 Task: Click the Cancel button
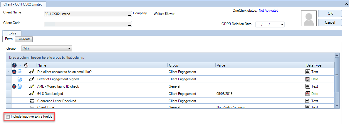coord(330,22)
